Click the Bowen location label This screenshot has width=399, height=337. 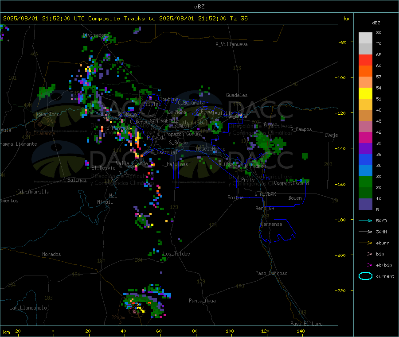(295, 198)
